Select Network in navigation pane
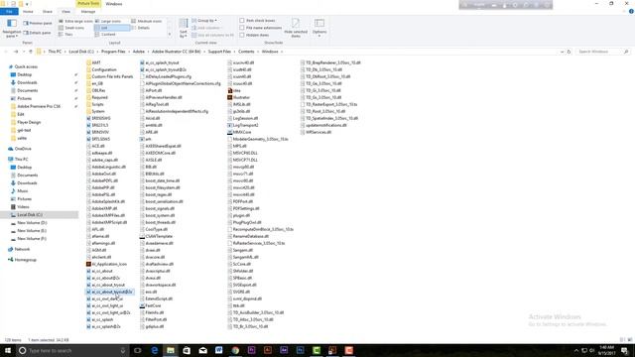The width and height of the screenshot is (635, 357). tap(22, 249)
